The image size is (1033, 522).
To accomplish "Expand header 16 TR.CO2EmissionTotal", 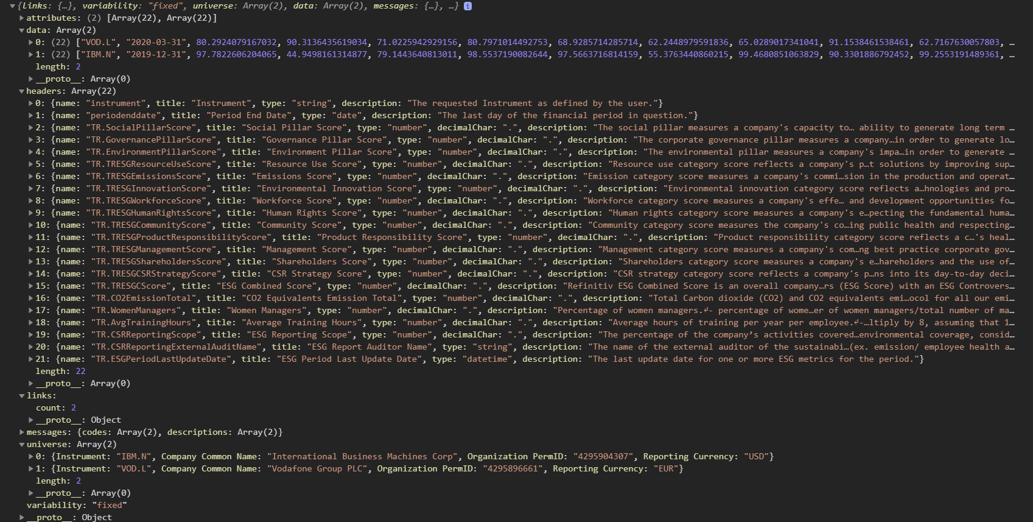I will click(31, 298).
